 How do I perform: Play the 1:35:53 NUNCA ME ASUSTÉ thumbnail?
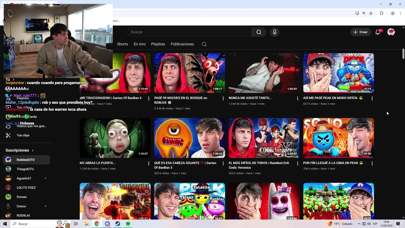[x=264, y=73]
